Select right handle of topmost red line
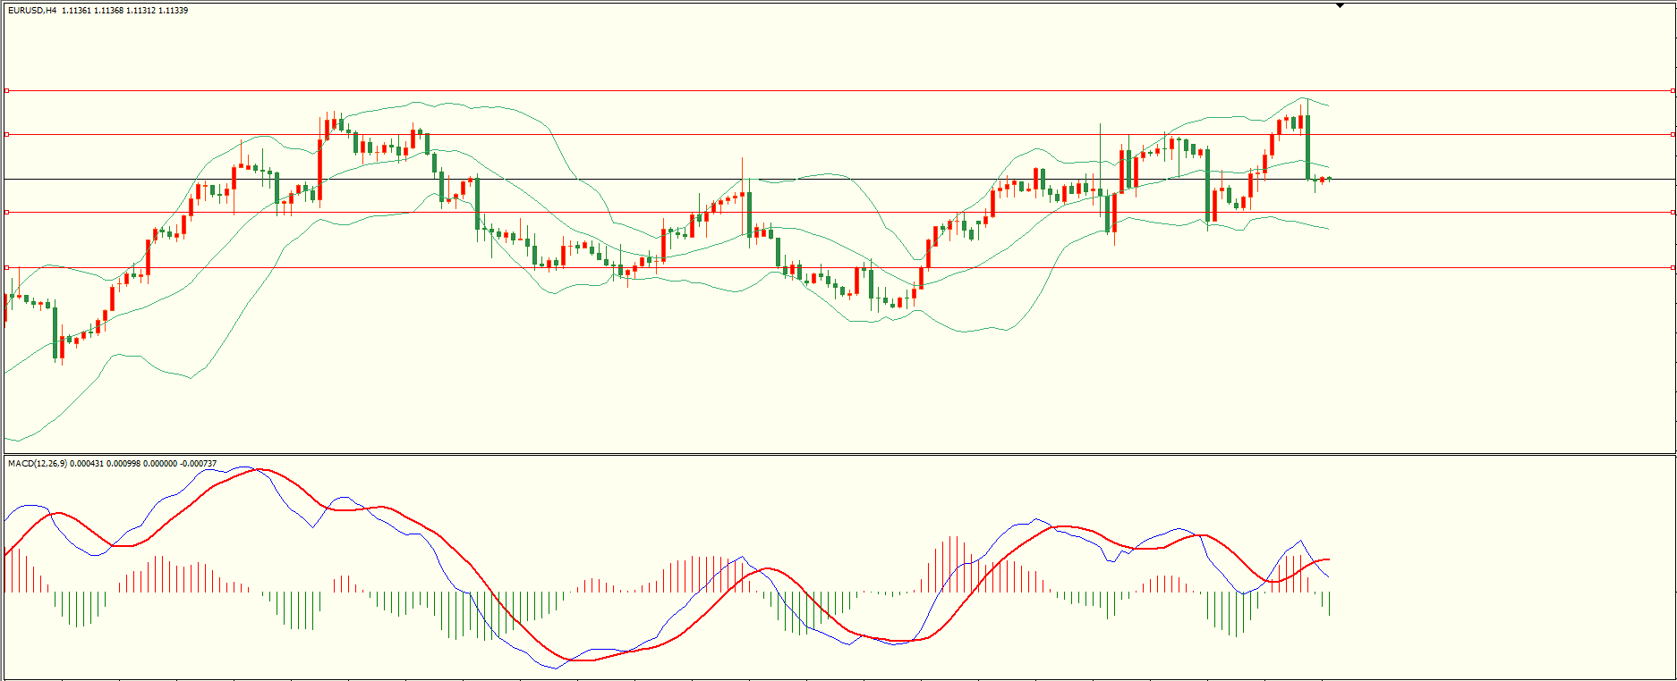Viewport: 1677px width, 681px height. 1673,90
